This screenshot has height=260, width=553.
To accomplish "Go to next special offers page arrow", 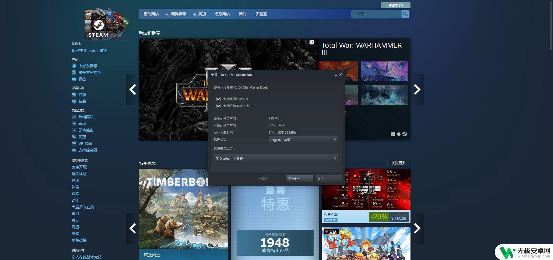I will (x=417, y=228).
